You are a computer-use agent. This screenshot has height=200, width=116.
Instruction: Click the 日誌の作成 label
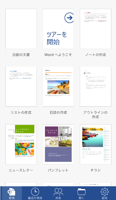coord(58,112)
